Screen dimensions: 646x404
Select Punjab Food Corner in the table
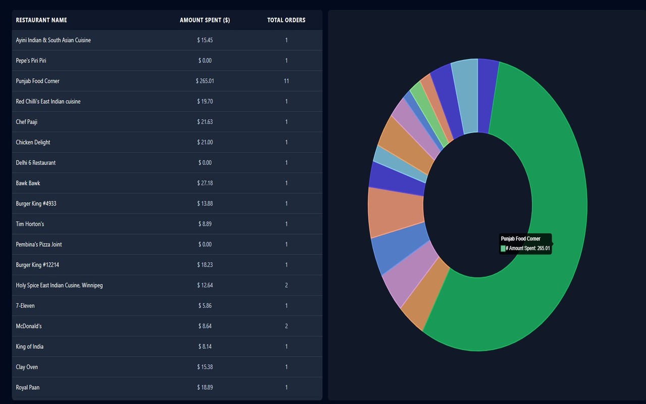[37, 81]
